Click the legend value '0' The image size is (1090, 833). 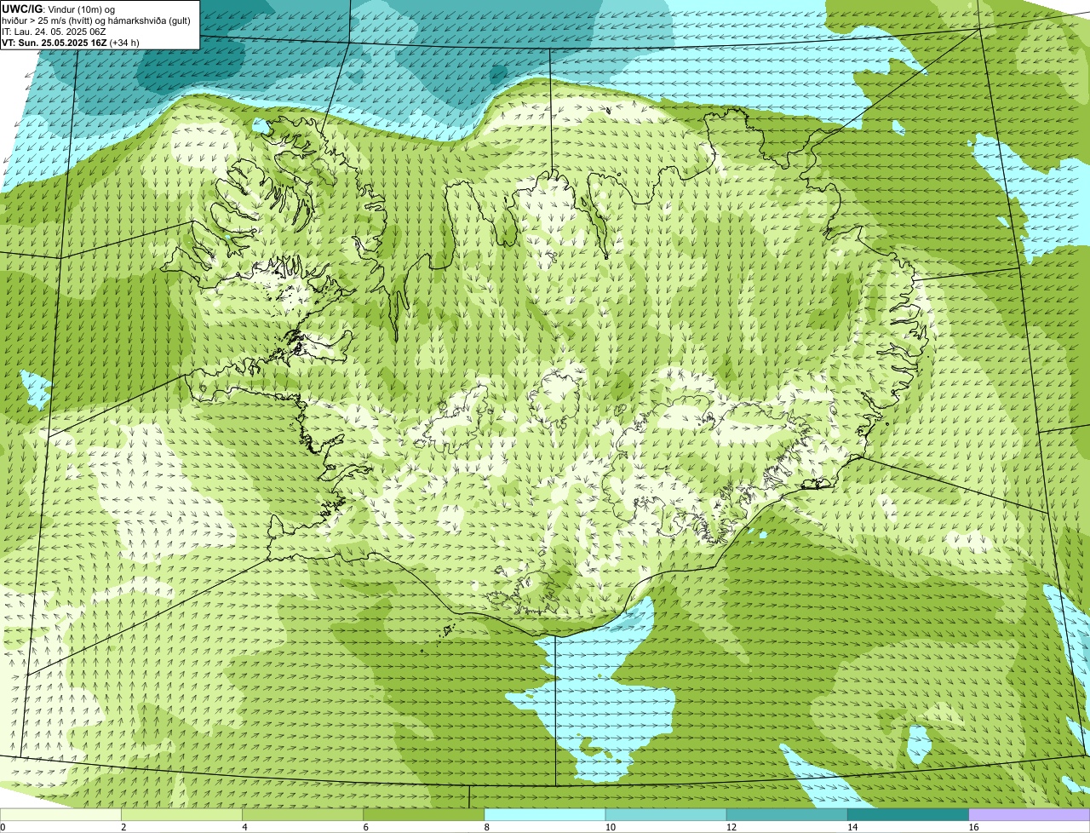tap(3, 827)
